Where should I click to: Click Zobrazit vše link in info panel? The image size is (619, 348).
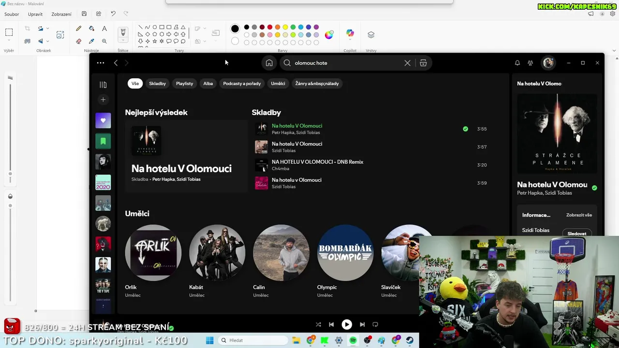click(x=579, y=215)
